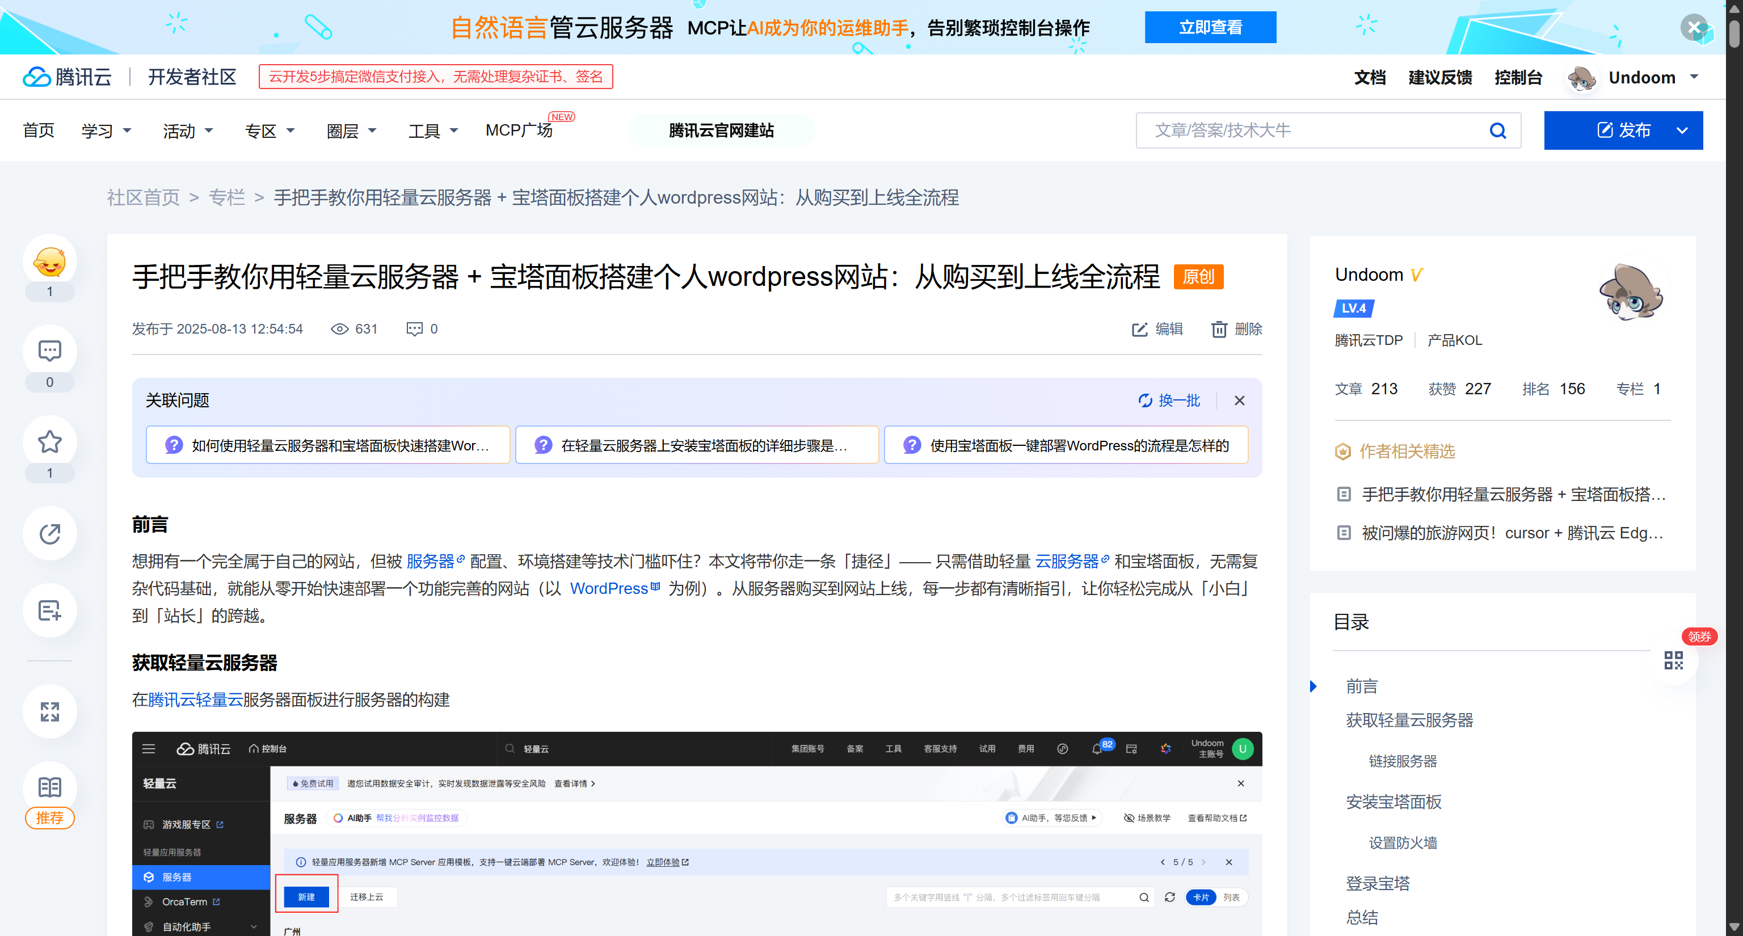Jump to 安装宝塔面板 in 目录
Viewport: 1743px width, 936px height.
pos(1393,802)
